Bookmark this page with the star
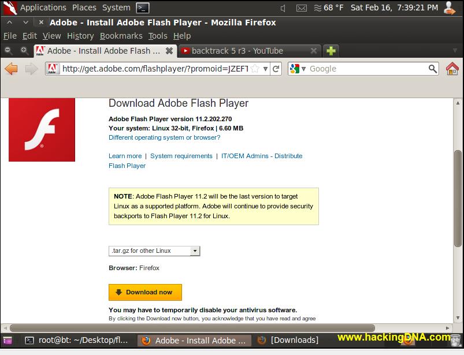The image size is (464, 355). point(255,69)
